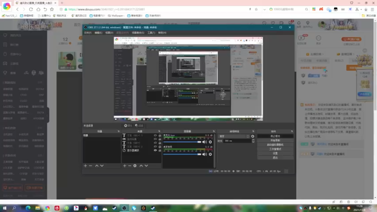Pop out the Scene Transitions dock icon
The height and width of the screenshot is (212, 377).
tap(253, 131)
